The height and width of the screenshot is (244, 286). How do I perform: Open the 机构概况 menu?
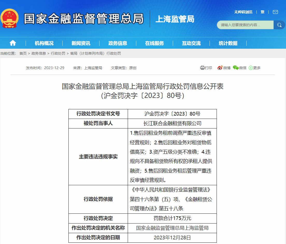point(44,43)
